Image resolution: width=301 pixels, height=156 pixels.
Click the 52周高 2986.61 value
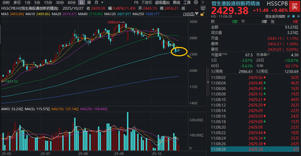[245, 72]
